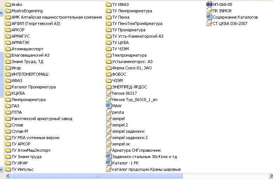Click the ПК INMOR file icon
The width and height of the screenshot is (273, 179).
[x=209, y=11]
